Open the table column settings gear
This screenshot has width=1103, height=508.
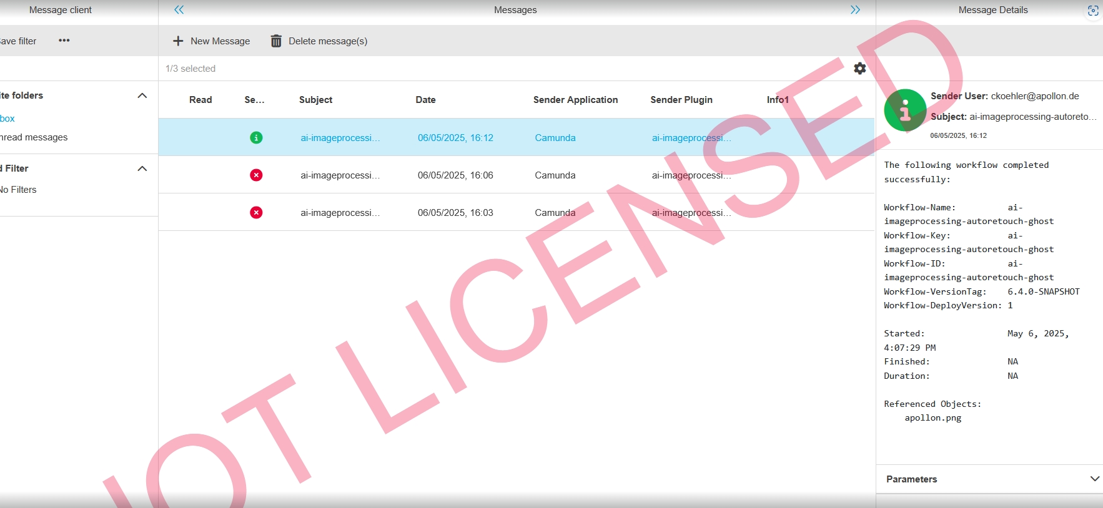click(x=860, y=69)
